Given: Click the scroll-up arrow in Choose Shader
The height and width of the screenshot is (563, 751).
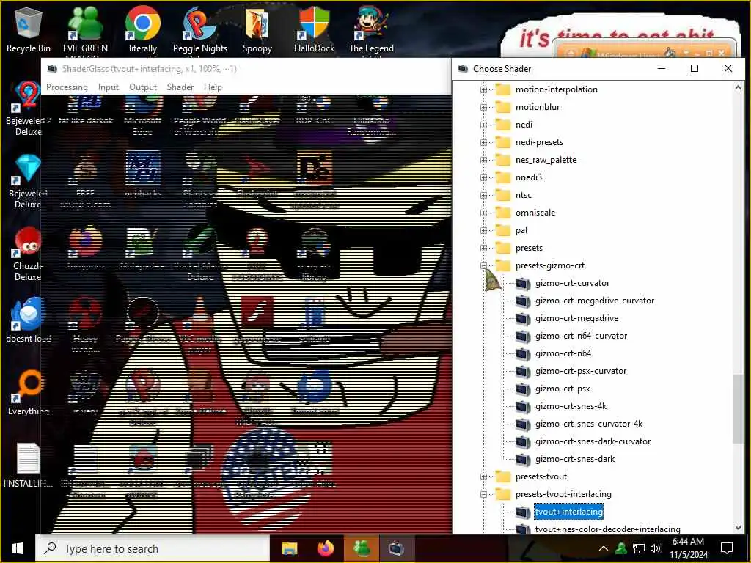Looking at the screenshot, I should [738, 88].
